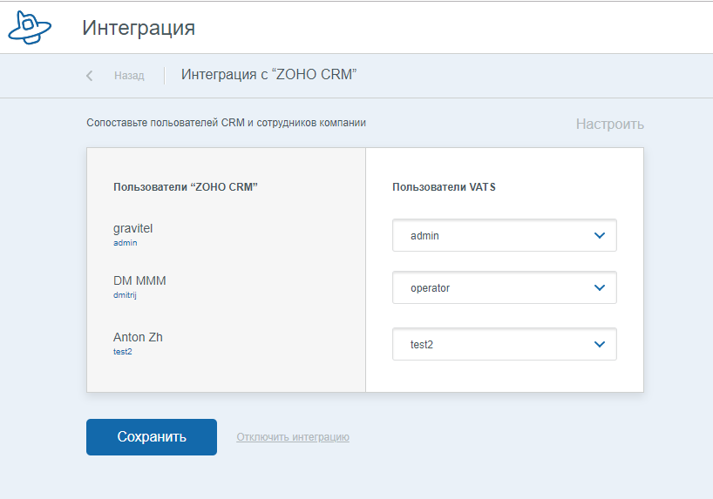Click the Пользователи VATS column header

pos(444,186)
